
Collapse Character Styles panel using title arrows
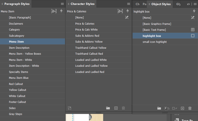tap(69, 4)
